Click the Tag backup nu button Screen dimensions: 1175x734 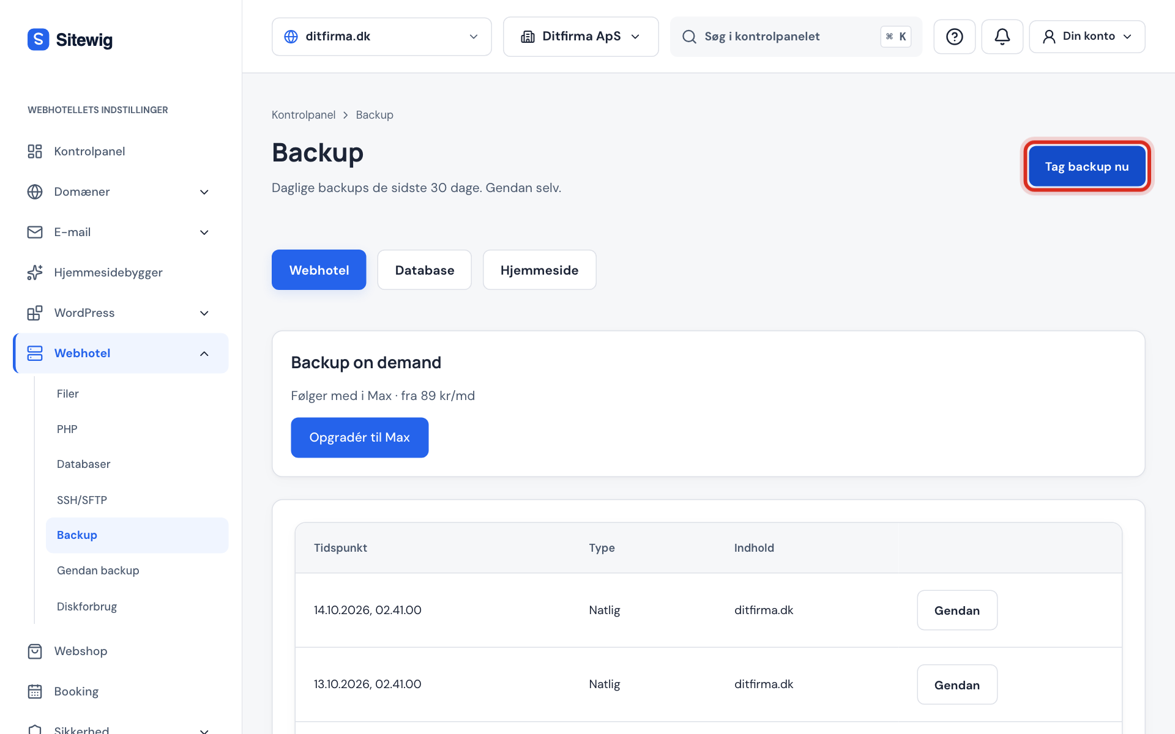point(1087,166)
